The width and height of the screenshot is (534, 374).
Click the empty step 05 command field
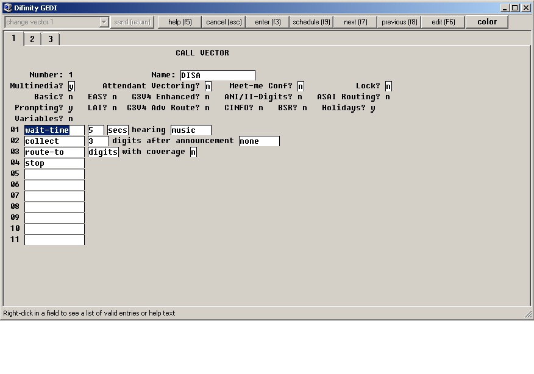click(x=54, y=174)
